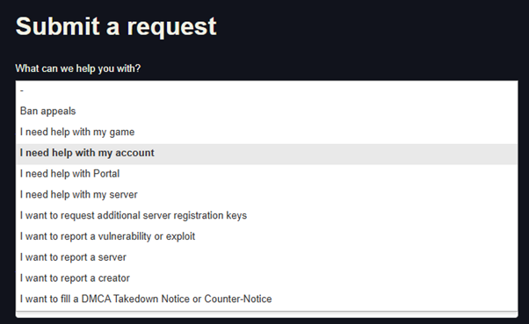529x324 pixels.
Task: Select I want to report a server
Action: (x=266, y=257)
